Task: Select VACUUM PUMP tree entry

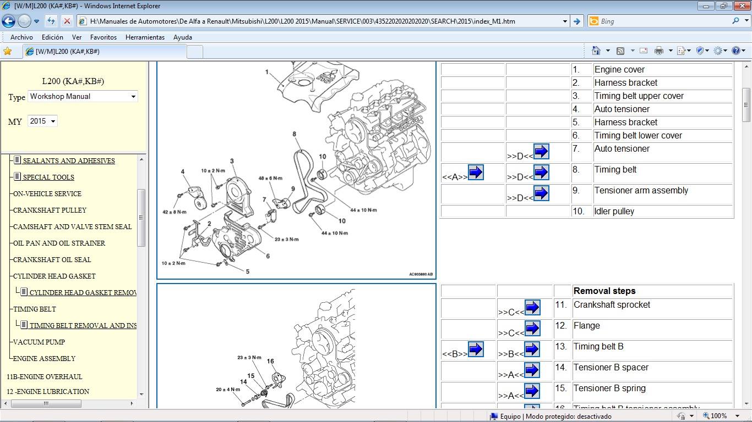Action: click(39, 342)
